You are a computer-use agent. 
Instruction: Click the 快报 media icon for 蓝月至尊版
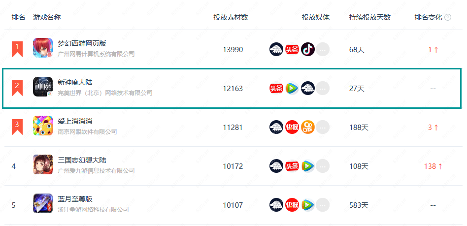tap(292, 204)
